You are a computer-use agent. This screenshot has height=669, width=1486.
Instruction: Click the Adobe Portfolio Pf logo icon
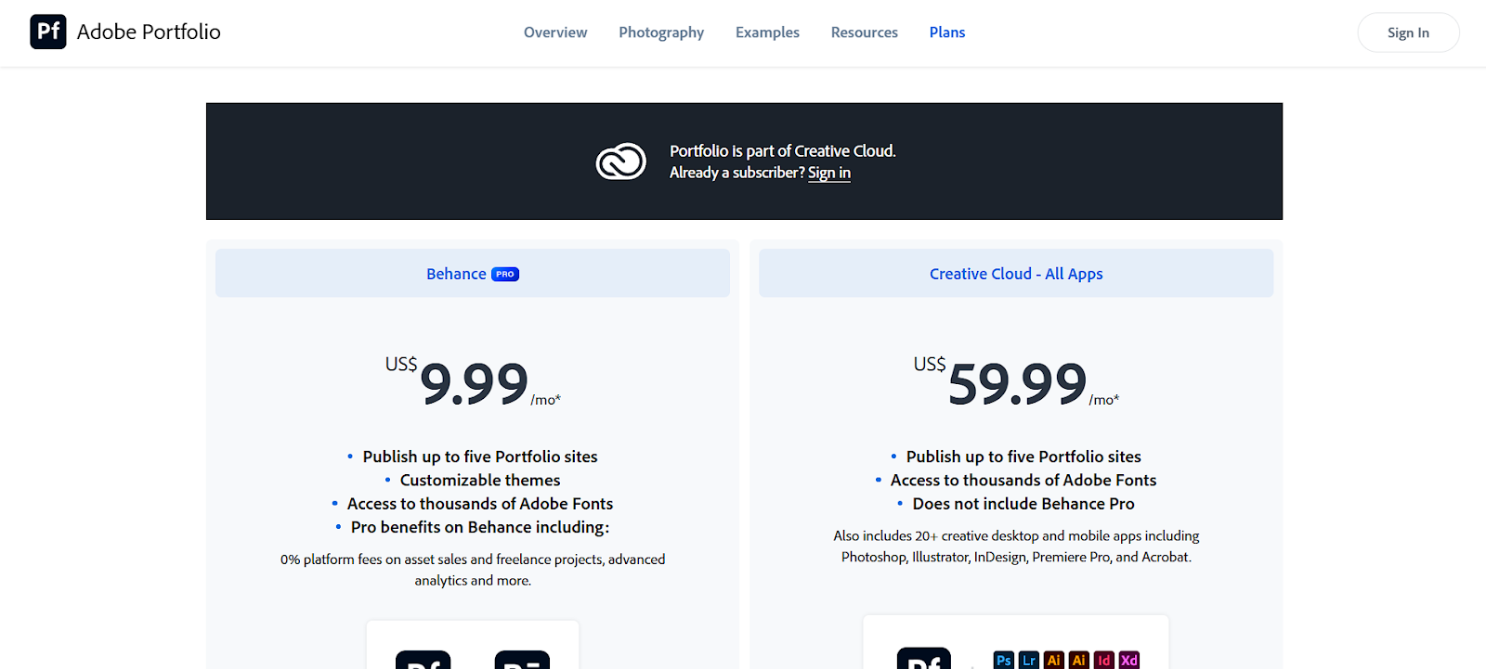point(48,32)
